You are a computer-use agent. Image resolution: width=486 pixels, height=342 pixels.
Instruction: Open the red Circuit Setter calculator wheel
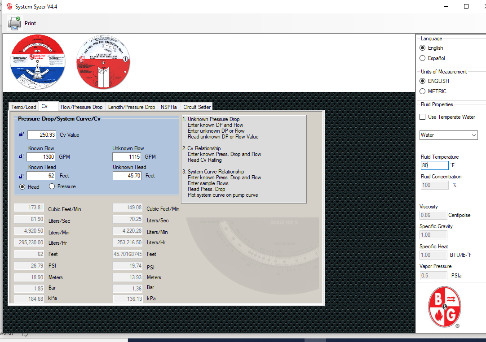[103, 62]
